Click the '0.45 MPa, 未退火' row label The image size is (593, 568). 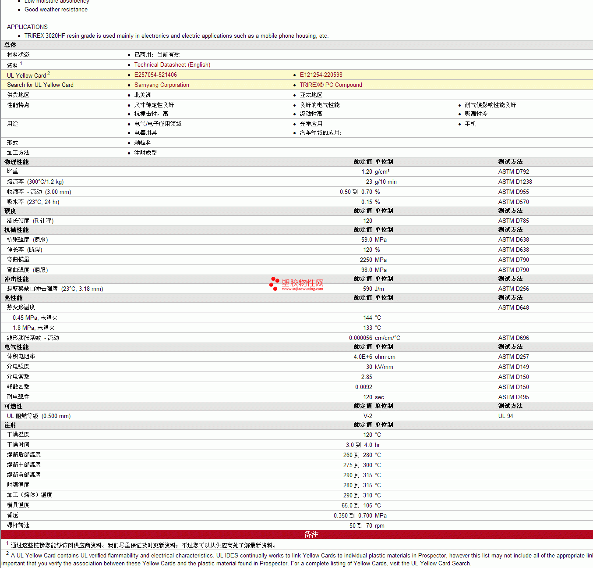coord(35,318)
